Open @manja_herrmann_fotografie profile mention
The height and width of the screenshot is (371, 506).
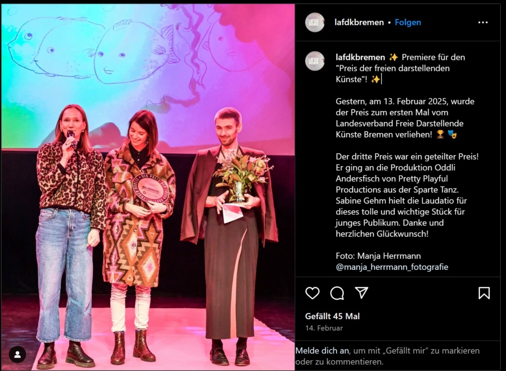[392, 267]
